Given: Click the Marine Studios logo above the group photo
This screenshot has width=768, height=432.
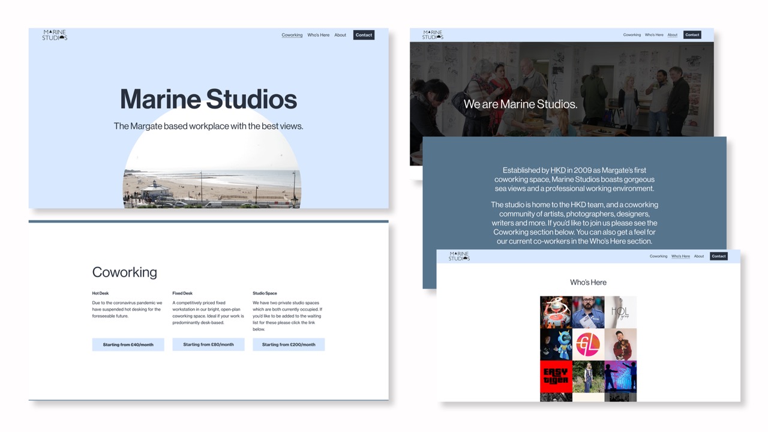Looking at the screenshot, I should click(432, 35).
